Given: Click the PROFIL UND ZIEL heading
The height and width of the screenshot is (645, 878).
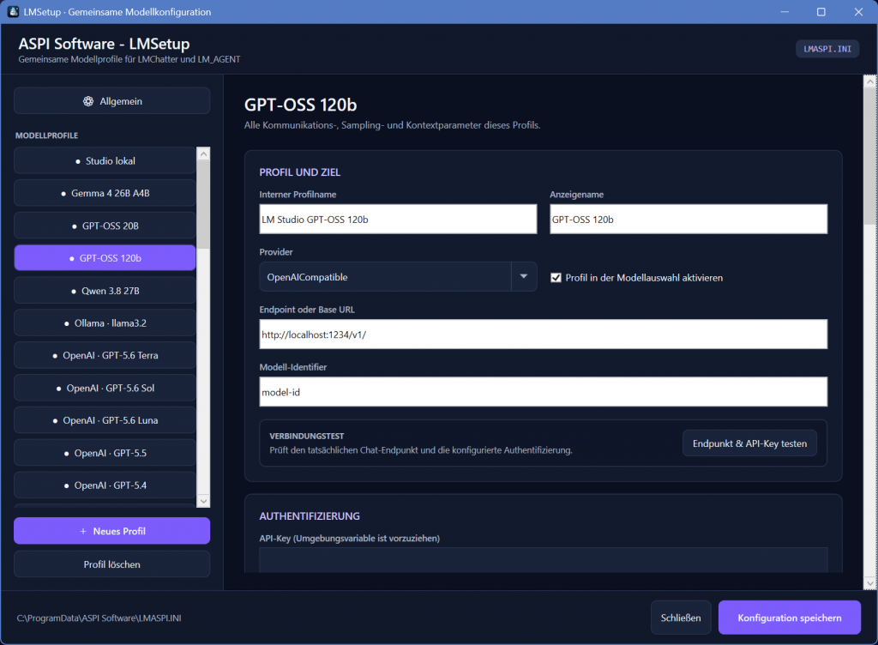Looking at the screenshot, I should 299,172.
